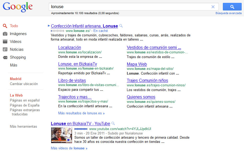244x152 pixels.
Task: Click the youtube.com/watch URL text
Action: 120,129
